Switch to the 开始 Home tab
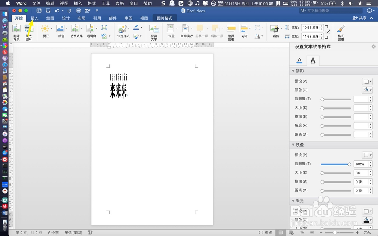This screenshot has width=378, height=236. 19,18
